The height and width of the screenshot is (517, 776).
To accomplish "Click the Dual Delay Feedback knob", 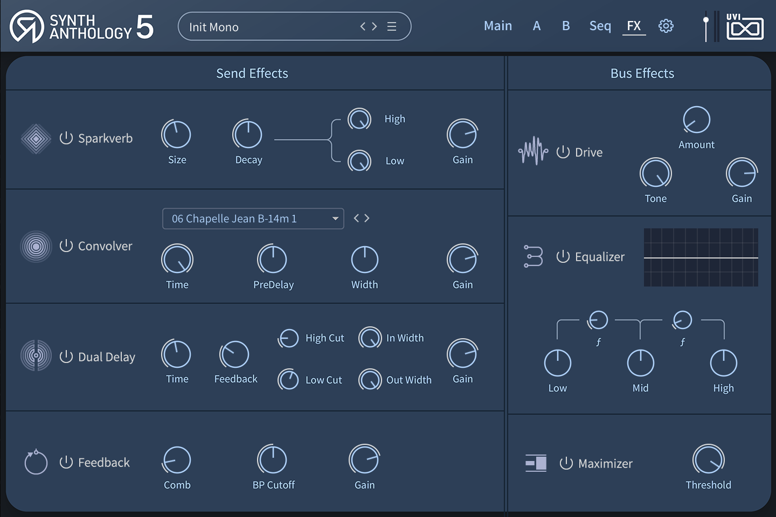I will tap(234, 354).
